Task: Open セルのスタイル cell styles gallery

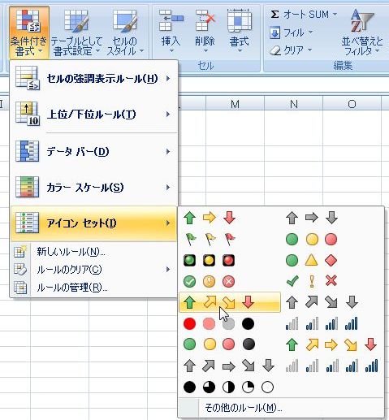Action: 125,32
